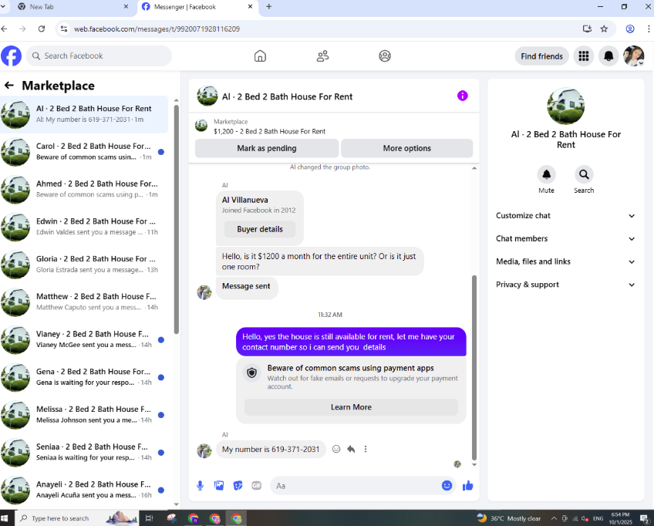654x526 pixels.
Task: React to the phone number message
Action: pos(336,449)
